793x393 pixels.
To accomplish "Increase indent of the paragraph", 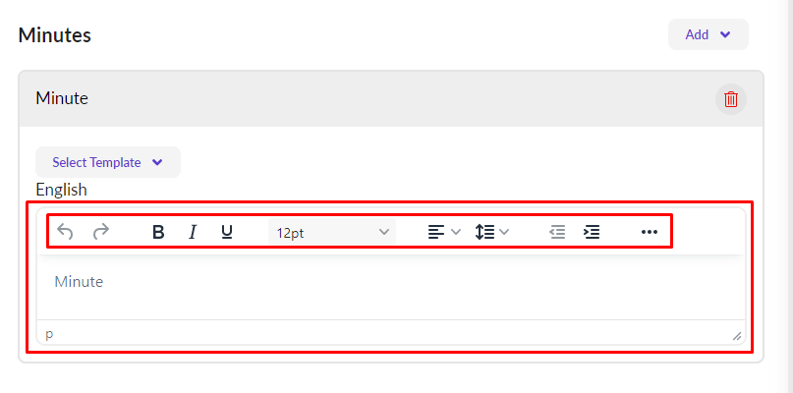I will 592,232.
